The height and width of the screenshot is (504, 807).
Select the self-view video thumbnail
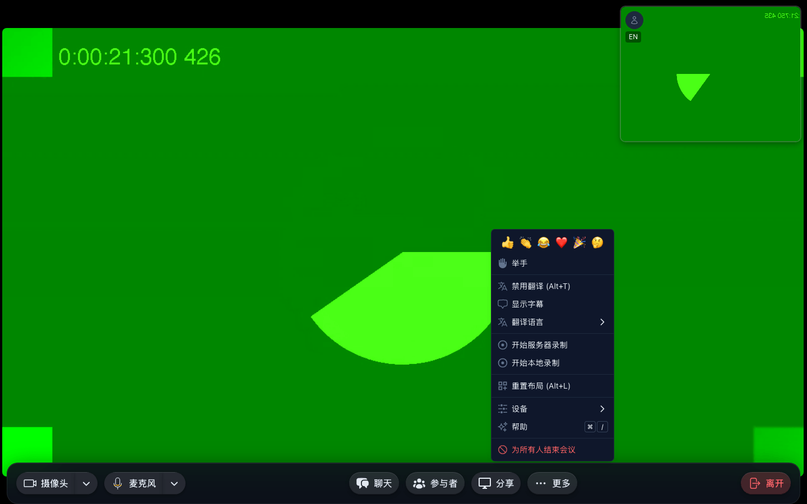(x=711, y=74)
